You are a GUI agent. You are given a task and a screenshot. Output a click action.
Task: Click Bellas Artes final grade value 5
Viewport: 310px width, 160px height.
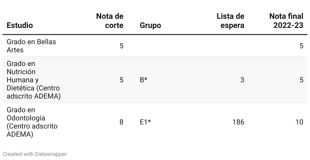point(301,46)
